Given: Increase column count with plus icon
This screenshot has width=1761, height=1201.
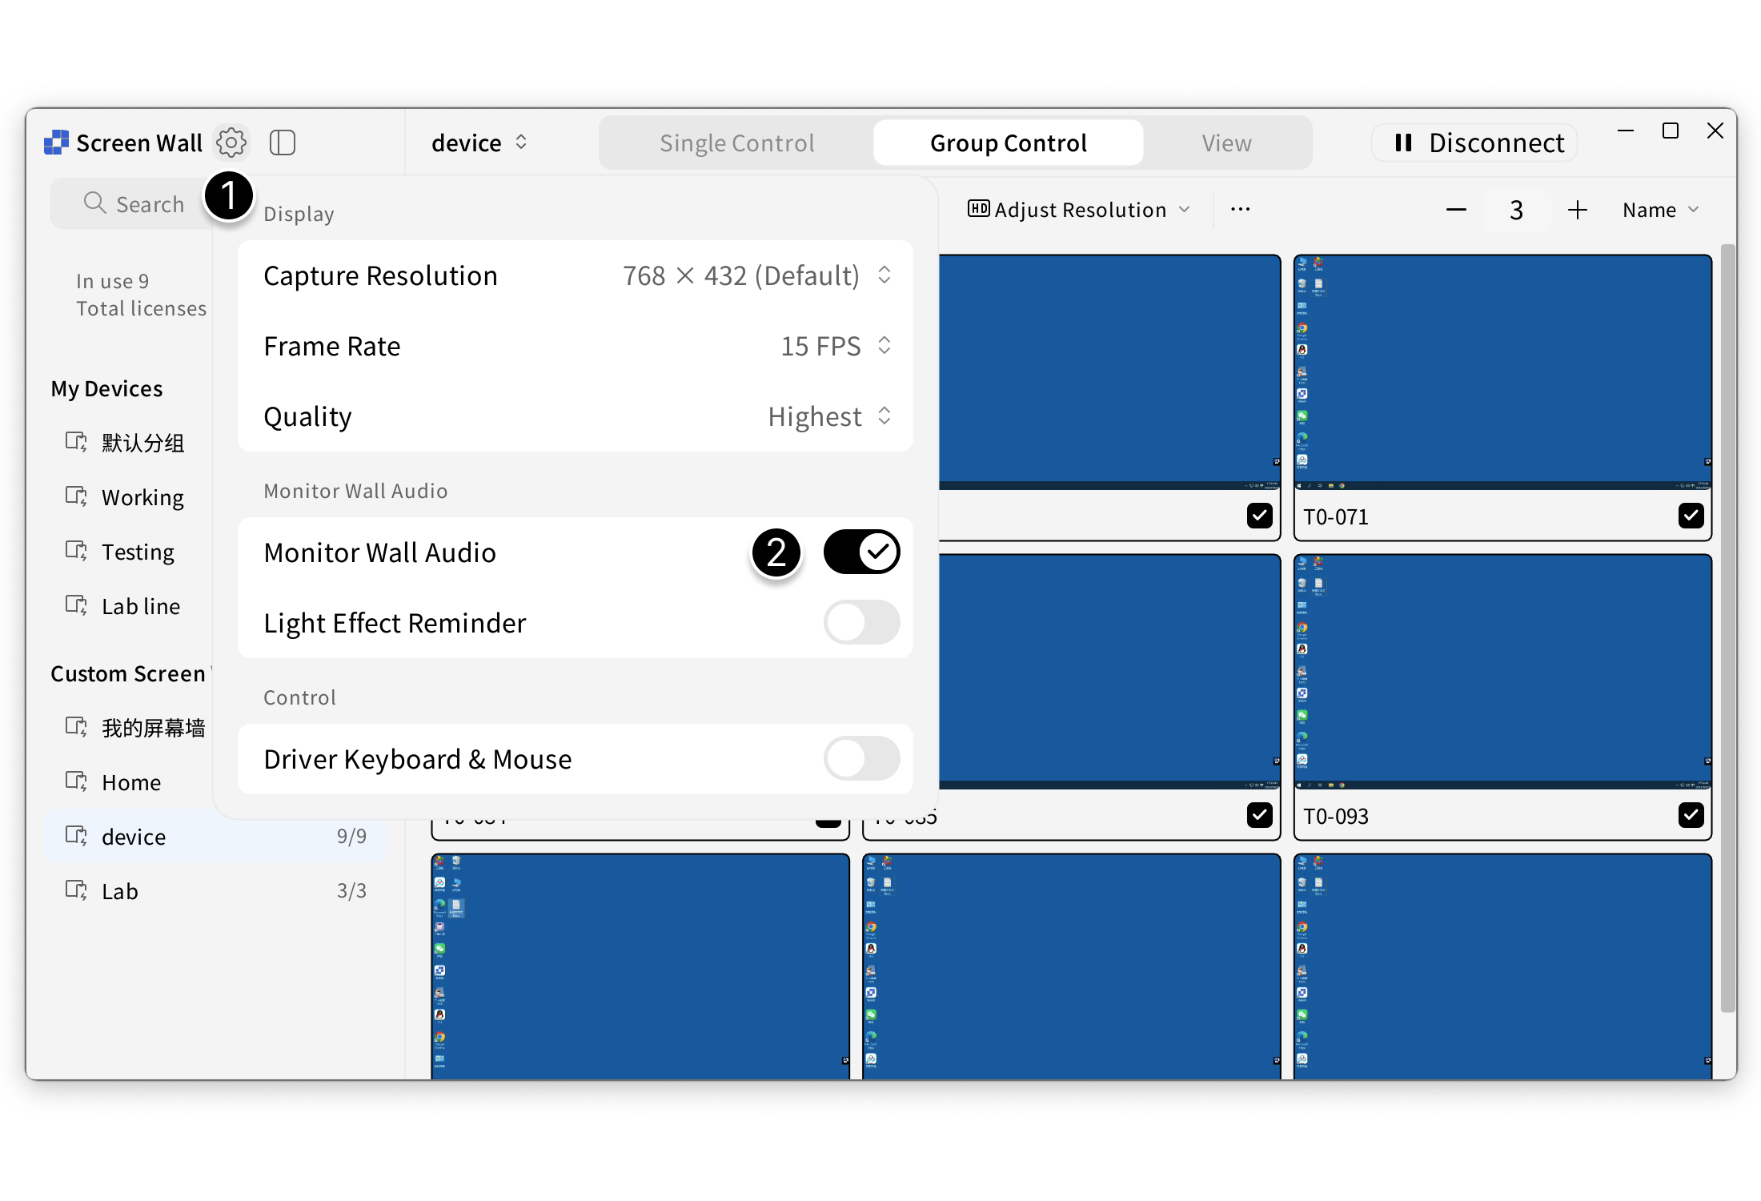Looking at the screenshot, I should 1577,210.
